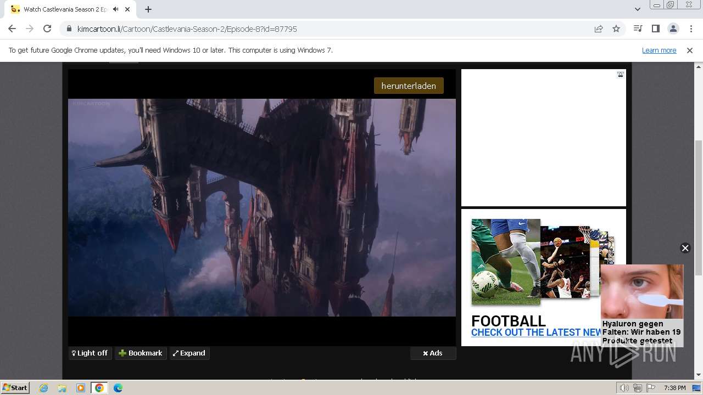
Task: Open the Learn more link
Action: click(659, 50)
